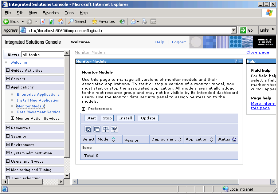Image resolution: width=278 pixels, height=194 pixels.
Task: Click the Start button
Action: point(91,118)
